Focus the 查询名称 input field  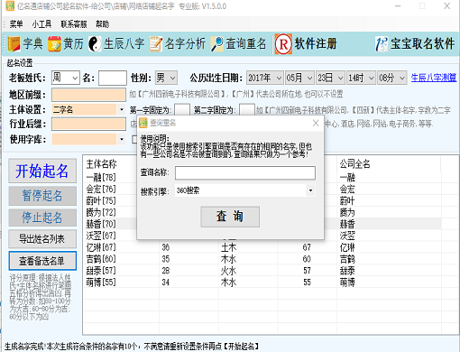pos(245,173)
